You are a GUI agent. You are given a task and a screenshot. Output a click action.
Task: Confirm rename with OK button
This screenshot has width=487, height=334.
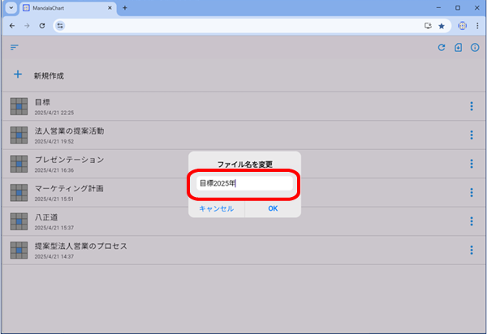[x=273, y=208]
